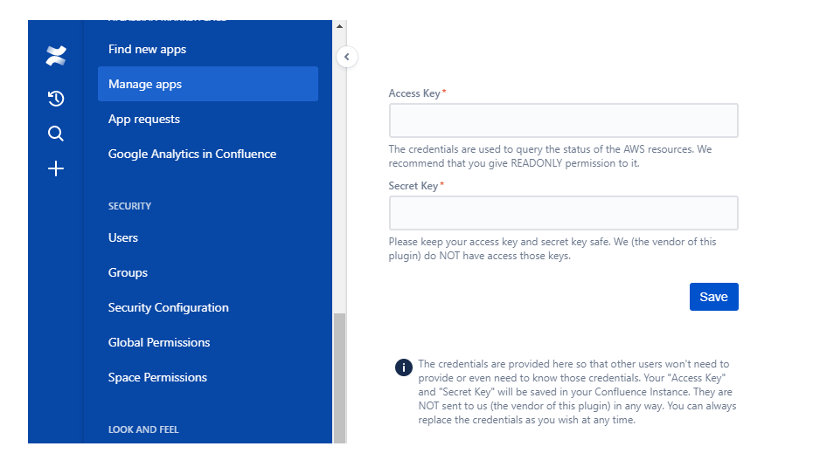Viewport: 813px width, 467px height.
Task: Open the recent pages clock icon
Action: click(x=56, y=99)
